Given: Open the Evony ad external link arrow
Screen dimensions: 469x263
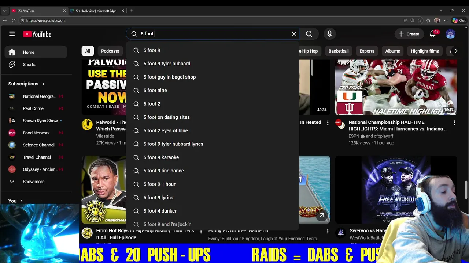Looking at the screenshot, I should pos(321,216).
